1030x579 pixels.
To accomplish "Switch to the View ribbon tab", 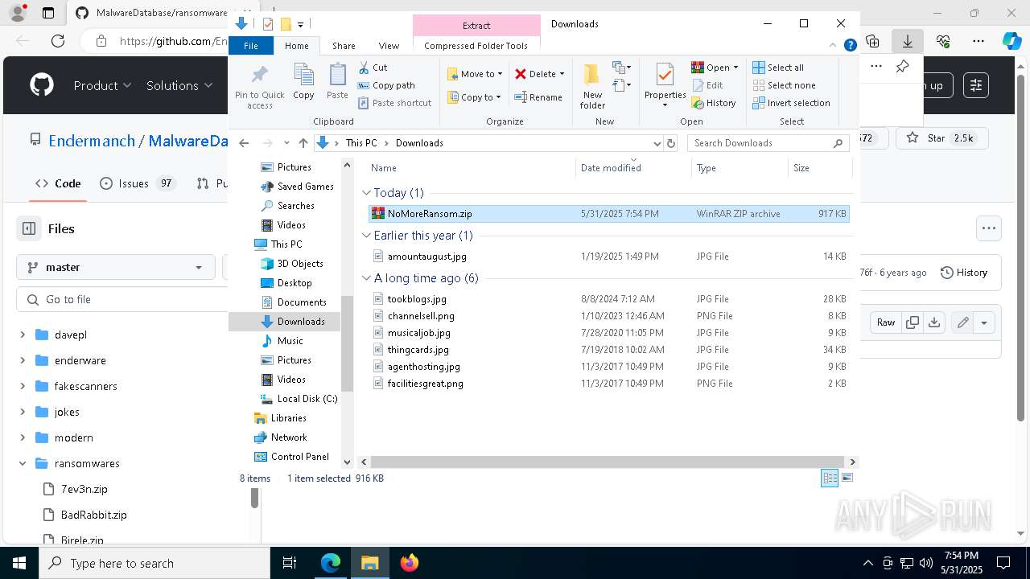I will [389, 46].
